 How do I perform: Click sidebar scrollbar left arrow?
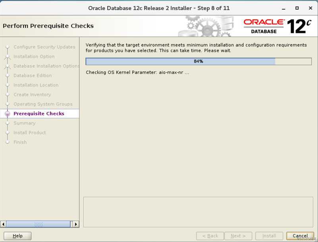click(x=3, y=224)
